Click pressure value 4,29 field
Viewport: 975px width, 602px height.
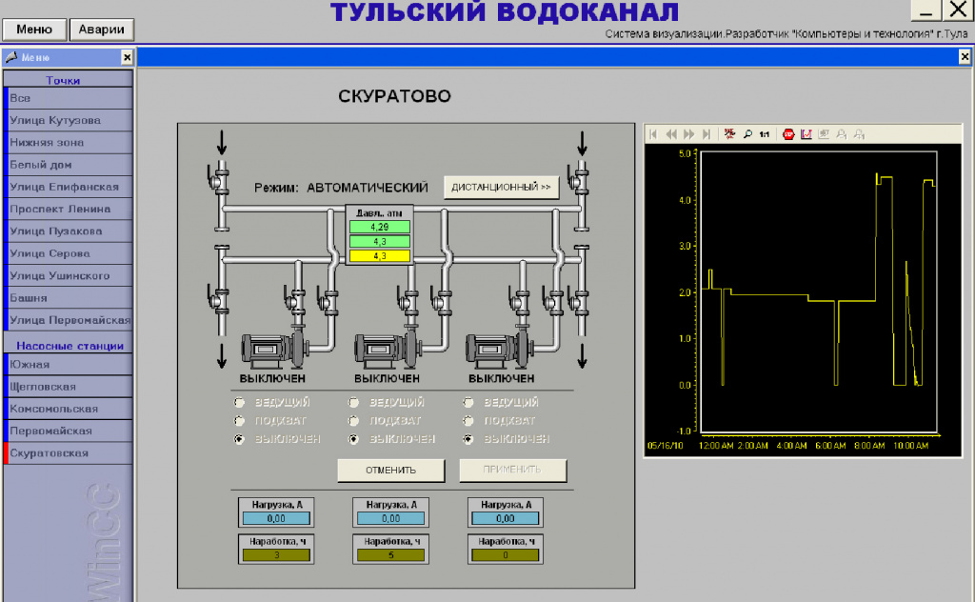click(379, 227)
